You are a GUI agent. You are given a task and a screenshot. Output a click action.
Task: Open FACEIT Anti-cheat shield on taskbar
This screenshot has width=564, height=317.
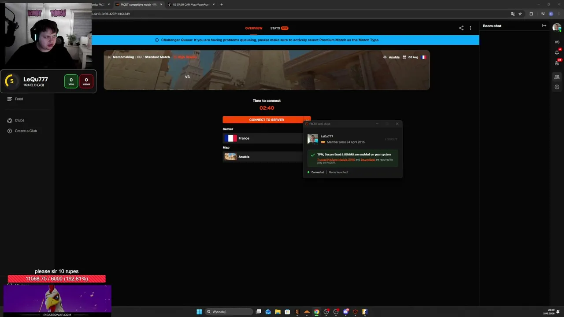pyautogui.click(x=355, y=312)
